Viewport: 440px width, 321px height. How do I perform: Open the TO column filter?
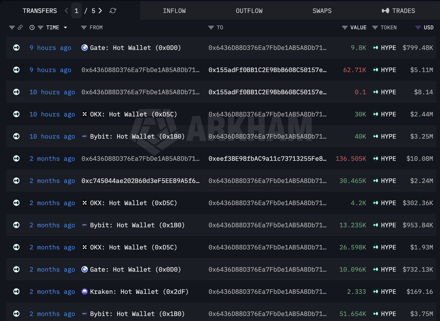[211, 27]
